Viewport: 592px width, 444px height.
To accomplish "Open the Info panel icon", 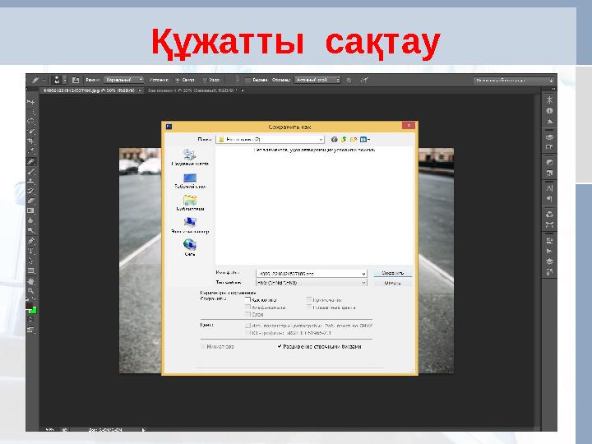I will [549, 111].
